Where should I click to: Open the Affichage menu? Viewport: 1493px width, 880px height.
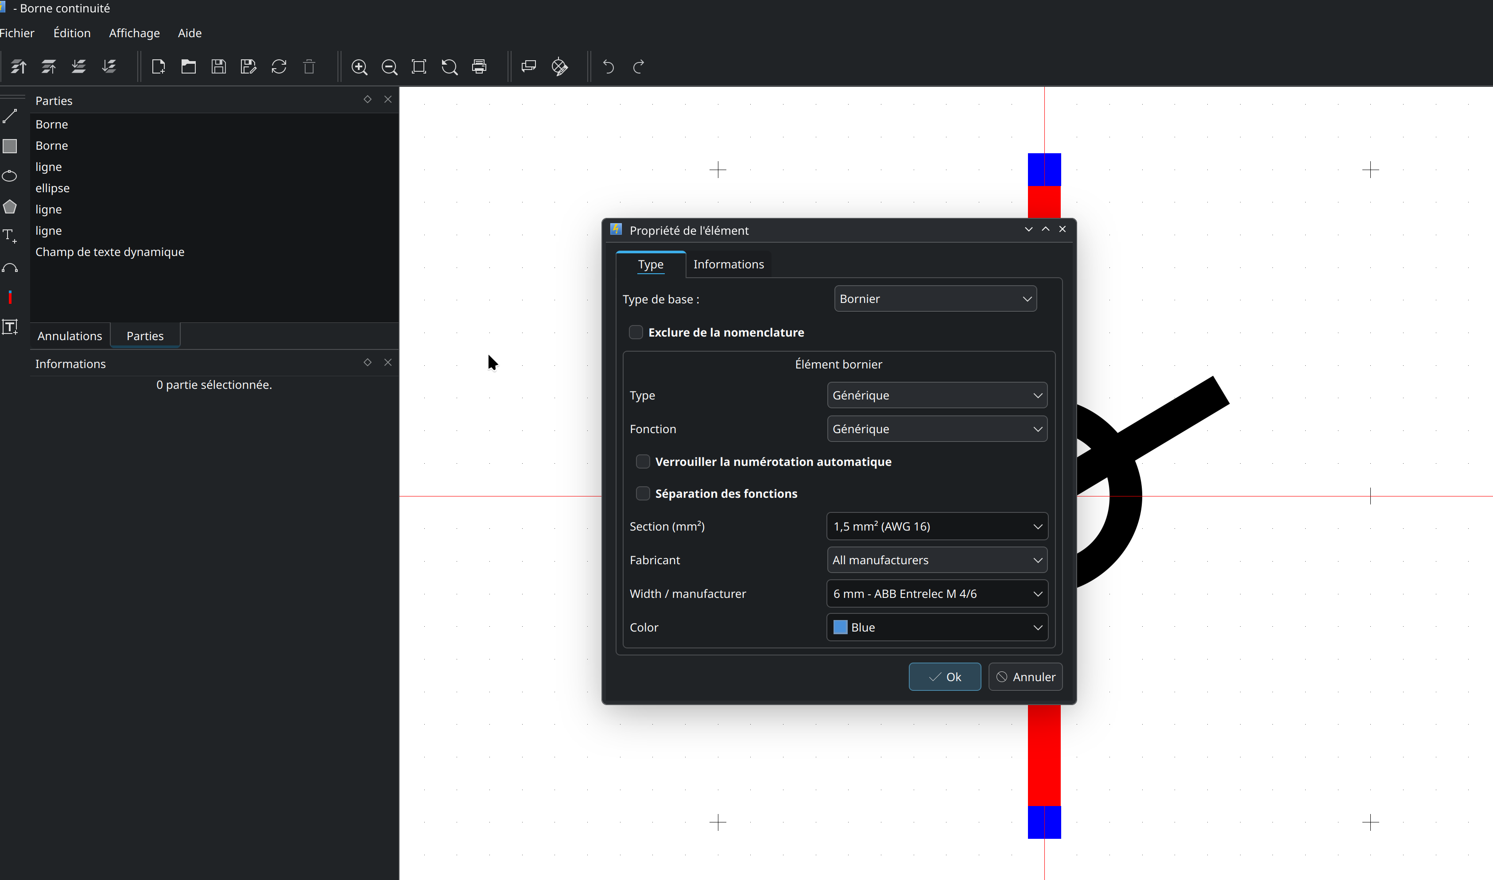(134, 33)
